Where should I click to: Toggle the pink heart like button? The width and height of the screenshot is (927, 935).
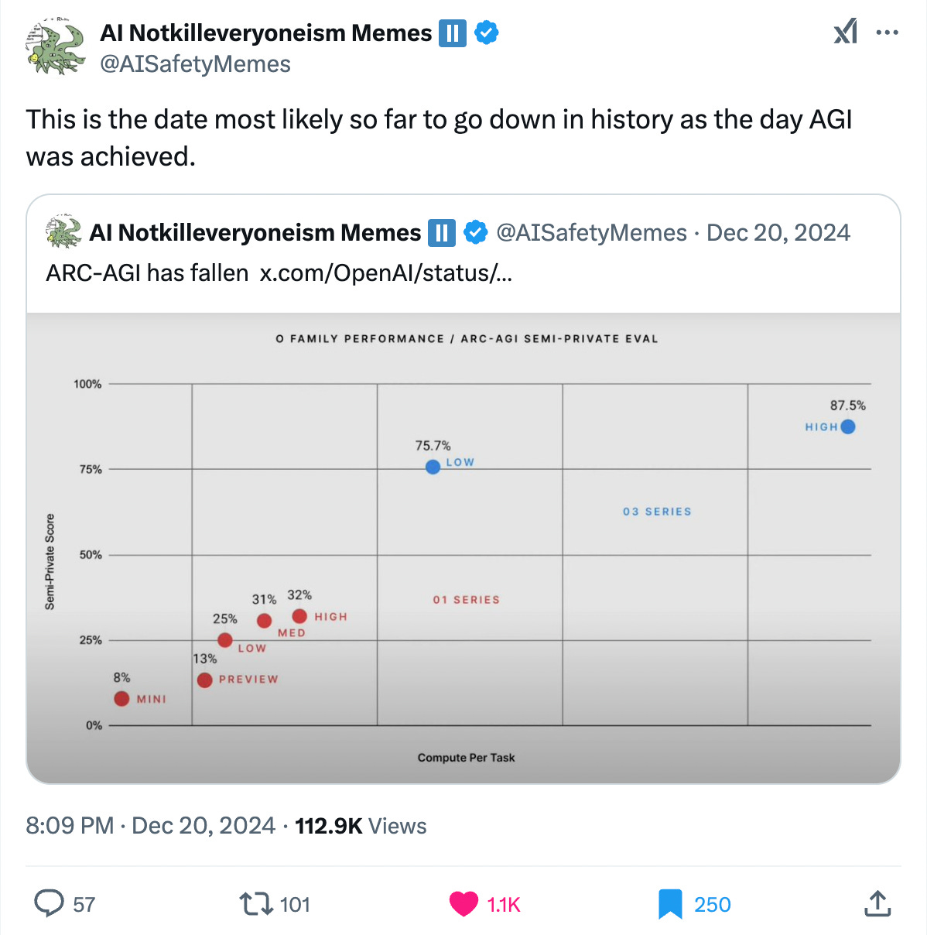(x=464, y=903)
